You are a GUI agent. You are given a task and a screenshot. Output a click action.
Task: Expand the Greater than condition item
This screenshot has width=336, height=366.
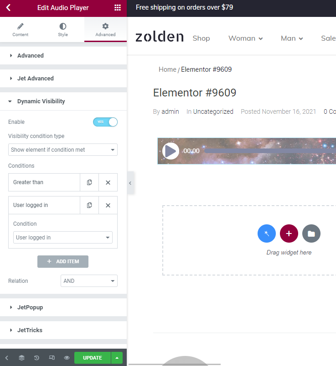[x=44, y=182]
